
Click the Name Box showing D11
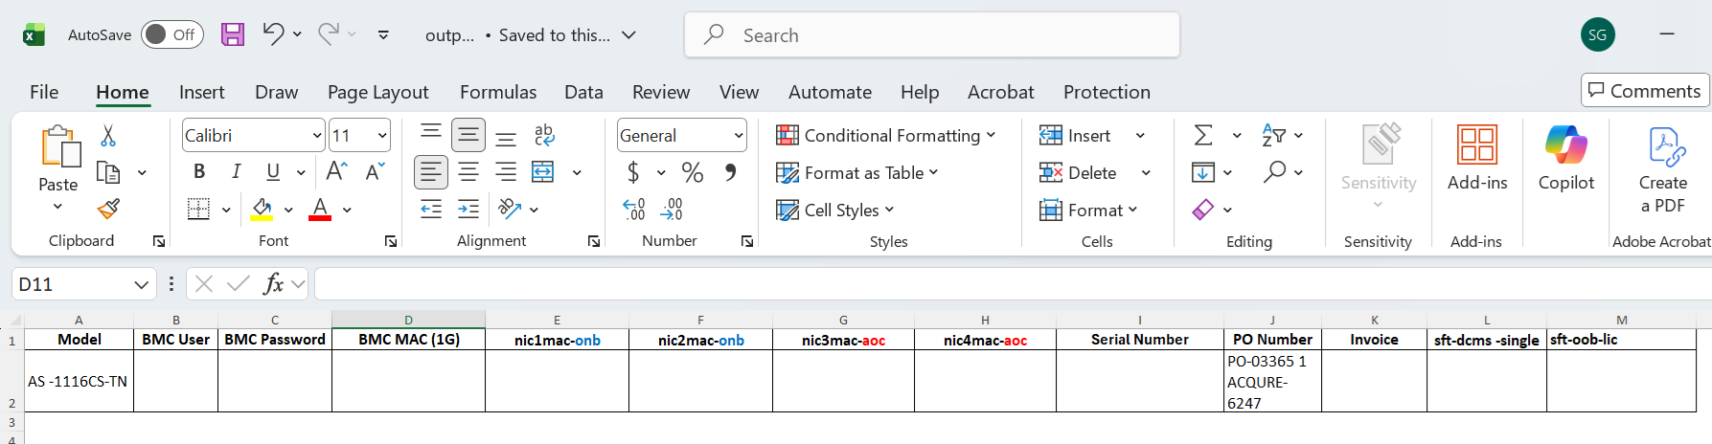pyautogui.click(x=72, y=284)
